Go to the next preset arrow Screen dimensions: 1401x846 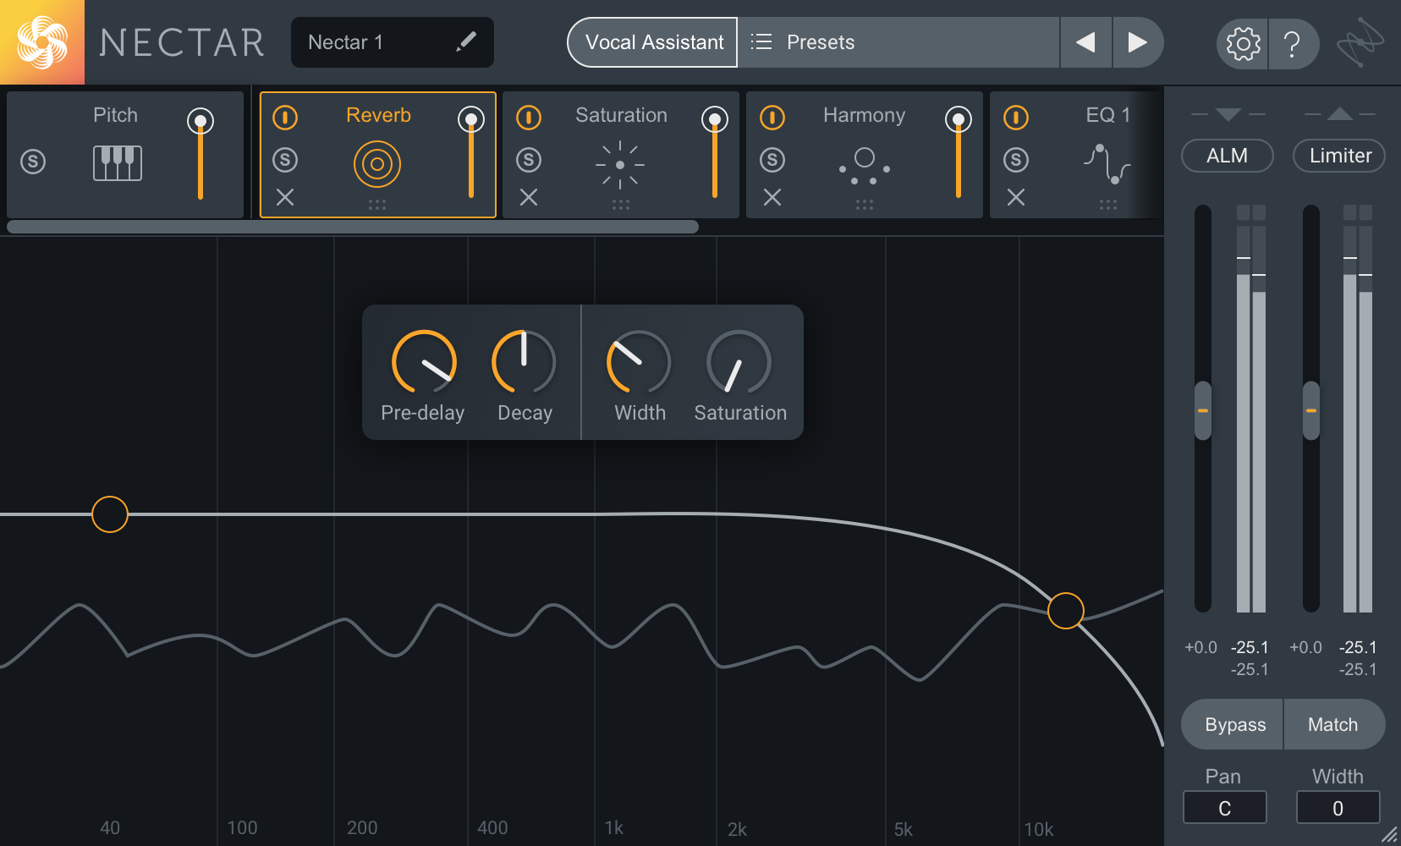tap(1137, 42)
